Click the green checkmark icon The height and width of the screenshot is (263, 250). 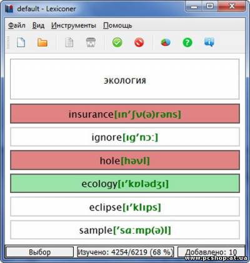point(117,42)
